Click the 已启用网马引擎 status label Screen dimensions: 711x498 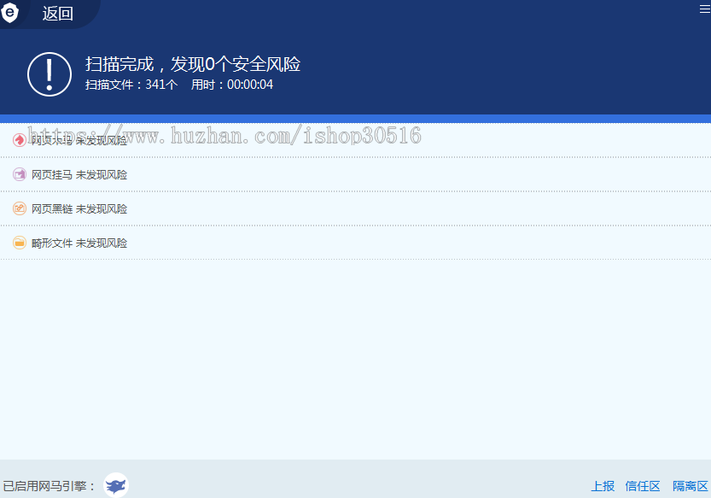[53, 484]
